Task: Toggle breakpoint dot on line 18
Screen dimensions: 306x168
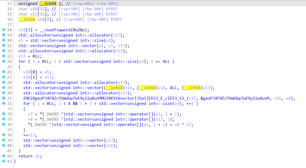Action: tap(3, 30)
